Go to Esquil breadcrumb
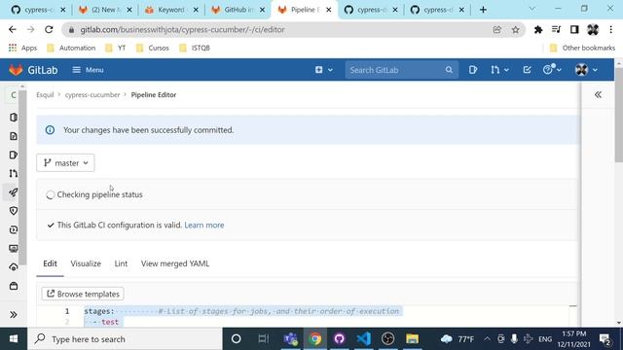 [x=45, y=95]
